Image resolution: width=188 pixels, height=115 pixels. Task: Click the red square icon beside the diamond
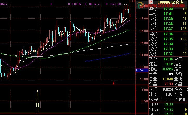134,1
